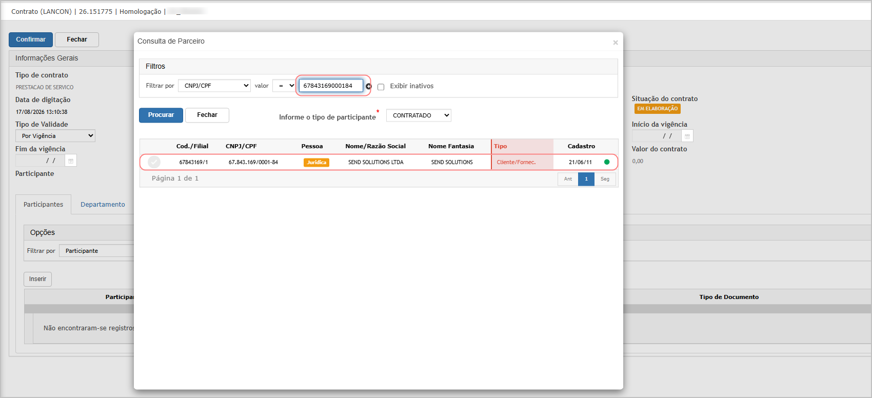Click the Nome Fantasia column header
872x398 pixels.
[x=451, y=146]
